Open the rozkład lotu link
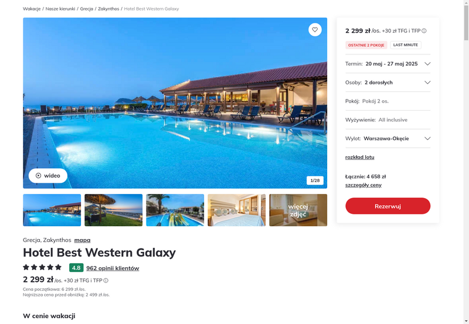 click(x=359, y=157)
